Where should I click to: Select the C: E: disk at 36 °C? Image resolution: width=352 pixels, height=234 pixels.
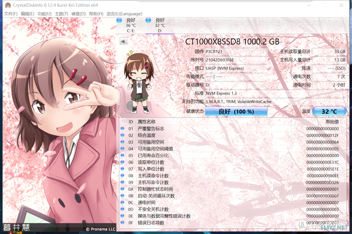point(131,25)
